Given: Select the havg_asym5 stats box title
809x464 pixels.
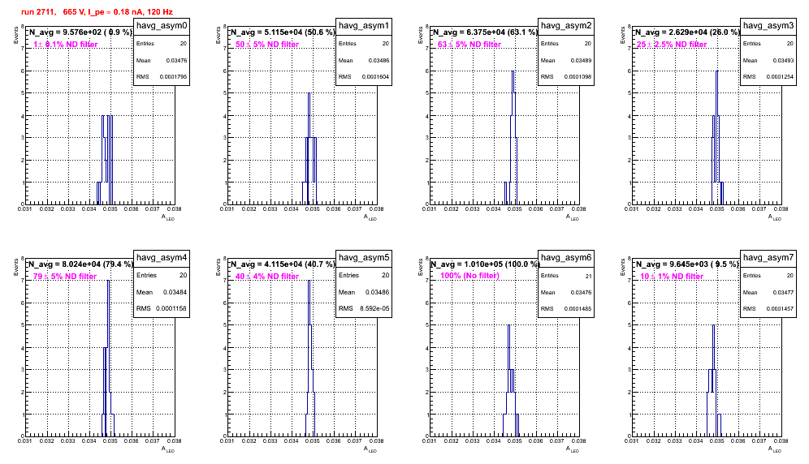Looking at the screenshot, I should point(364,257).
